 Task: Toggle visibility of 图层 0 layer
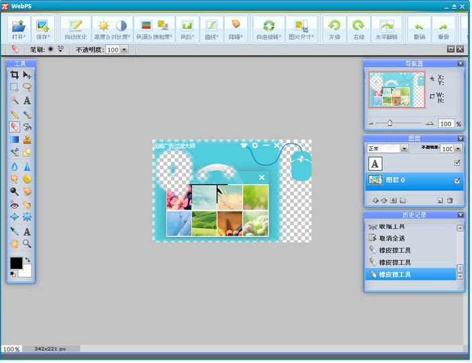(x=457, y=180)
